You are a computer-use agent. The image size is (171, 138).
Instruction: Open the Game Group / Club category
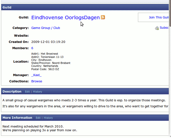point(46,28)
